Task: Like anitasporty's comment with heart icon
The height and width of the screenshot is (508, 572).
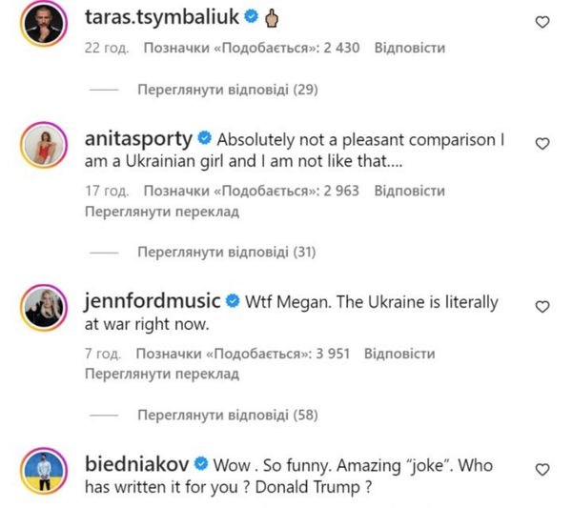Action: click(542, 143)
